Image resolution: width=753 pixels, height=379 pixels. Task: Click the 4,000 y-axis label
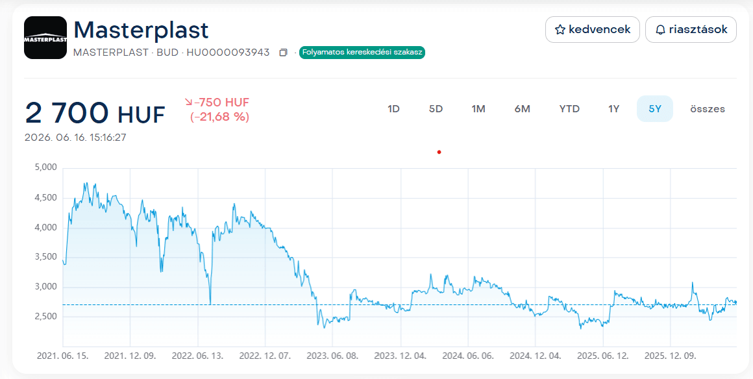pos(45,227)
